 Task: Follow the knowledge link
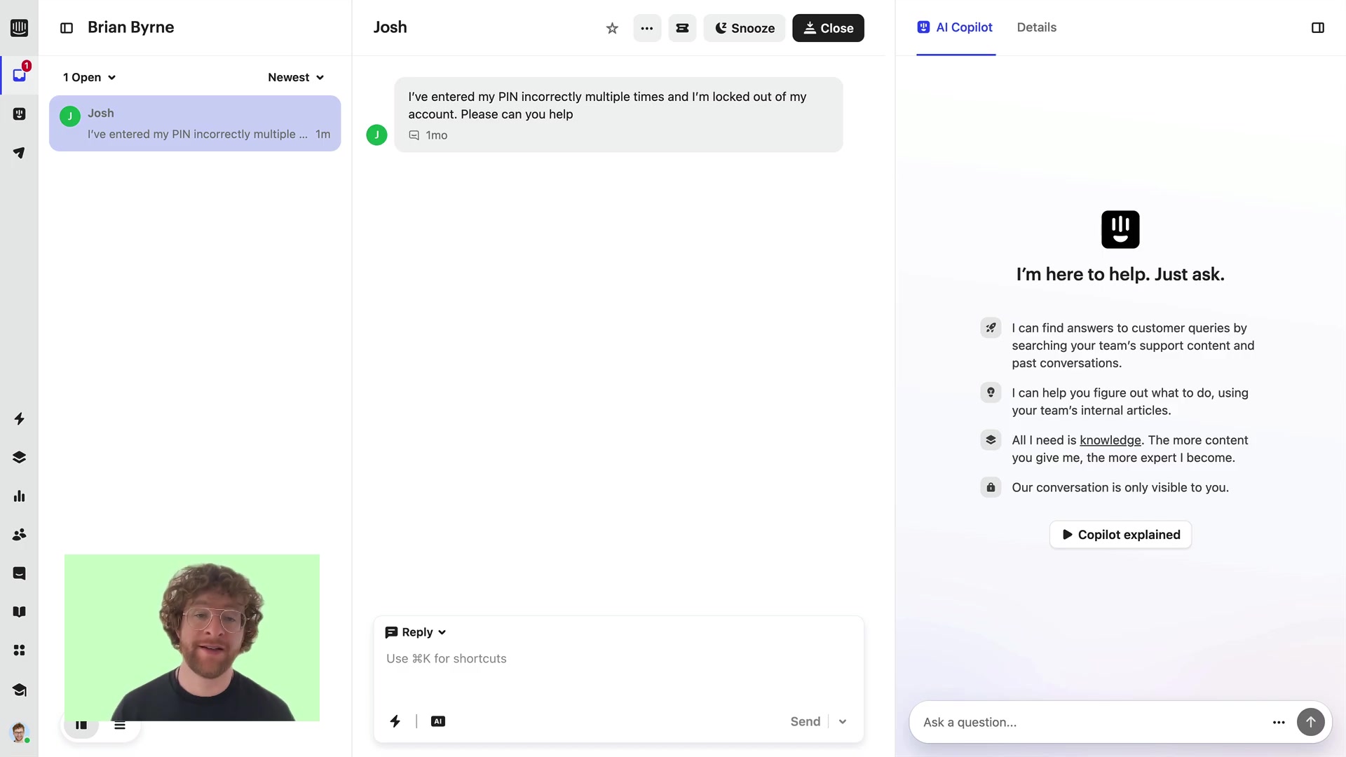point(1110,440)
